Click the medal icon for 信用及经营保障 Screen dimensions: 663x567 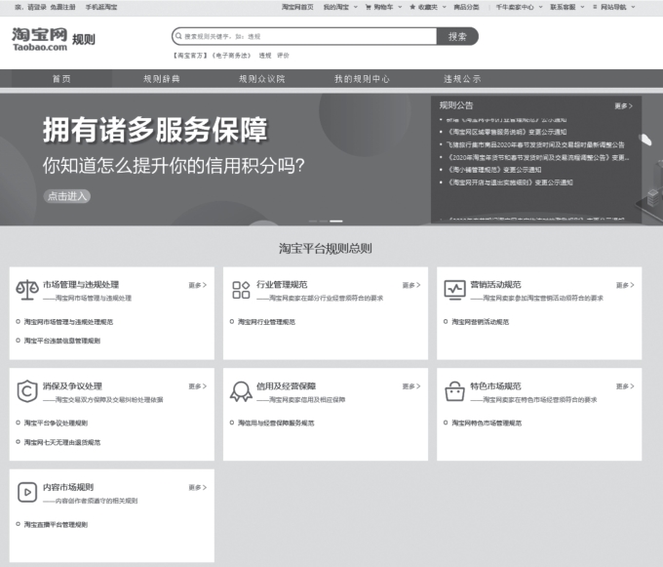click(241, 391)
